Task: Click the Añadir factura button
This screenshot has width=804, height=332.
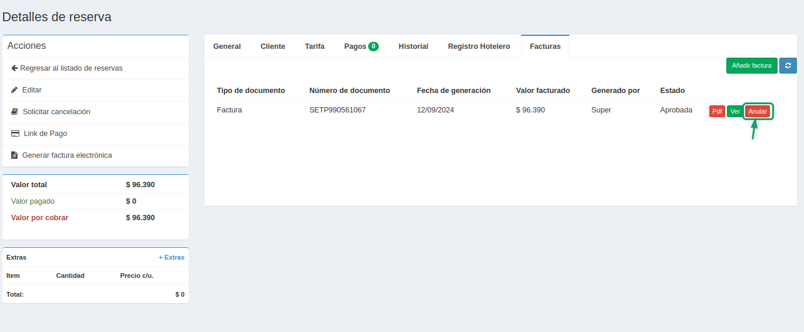Action: [752, 65]
